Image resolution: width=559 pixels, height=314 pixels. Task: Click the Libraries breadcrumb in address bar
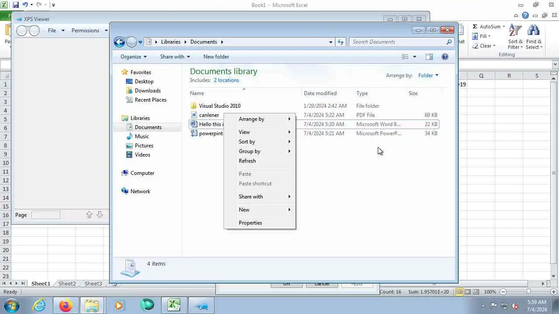tap(170, 42)
